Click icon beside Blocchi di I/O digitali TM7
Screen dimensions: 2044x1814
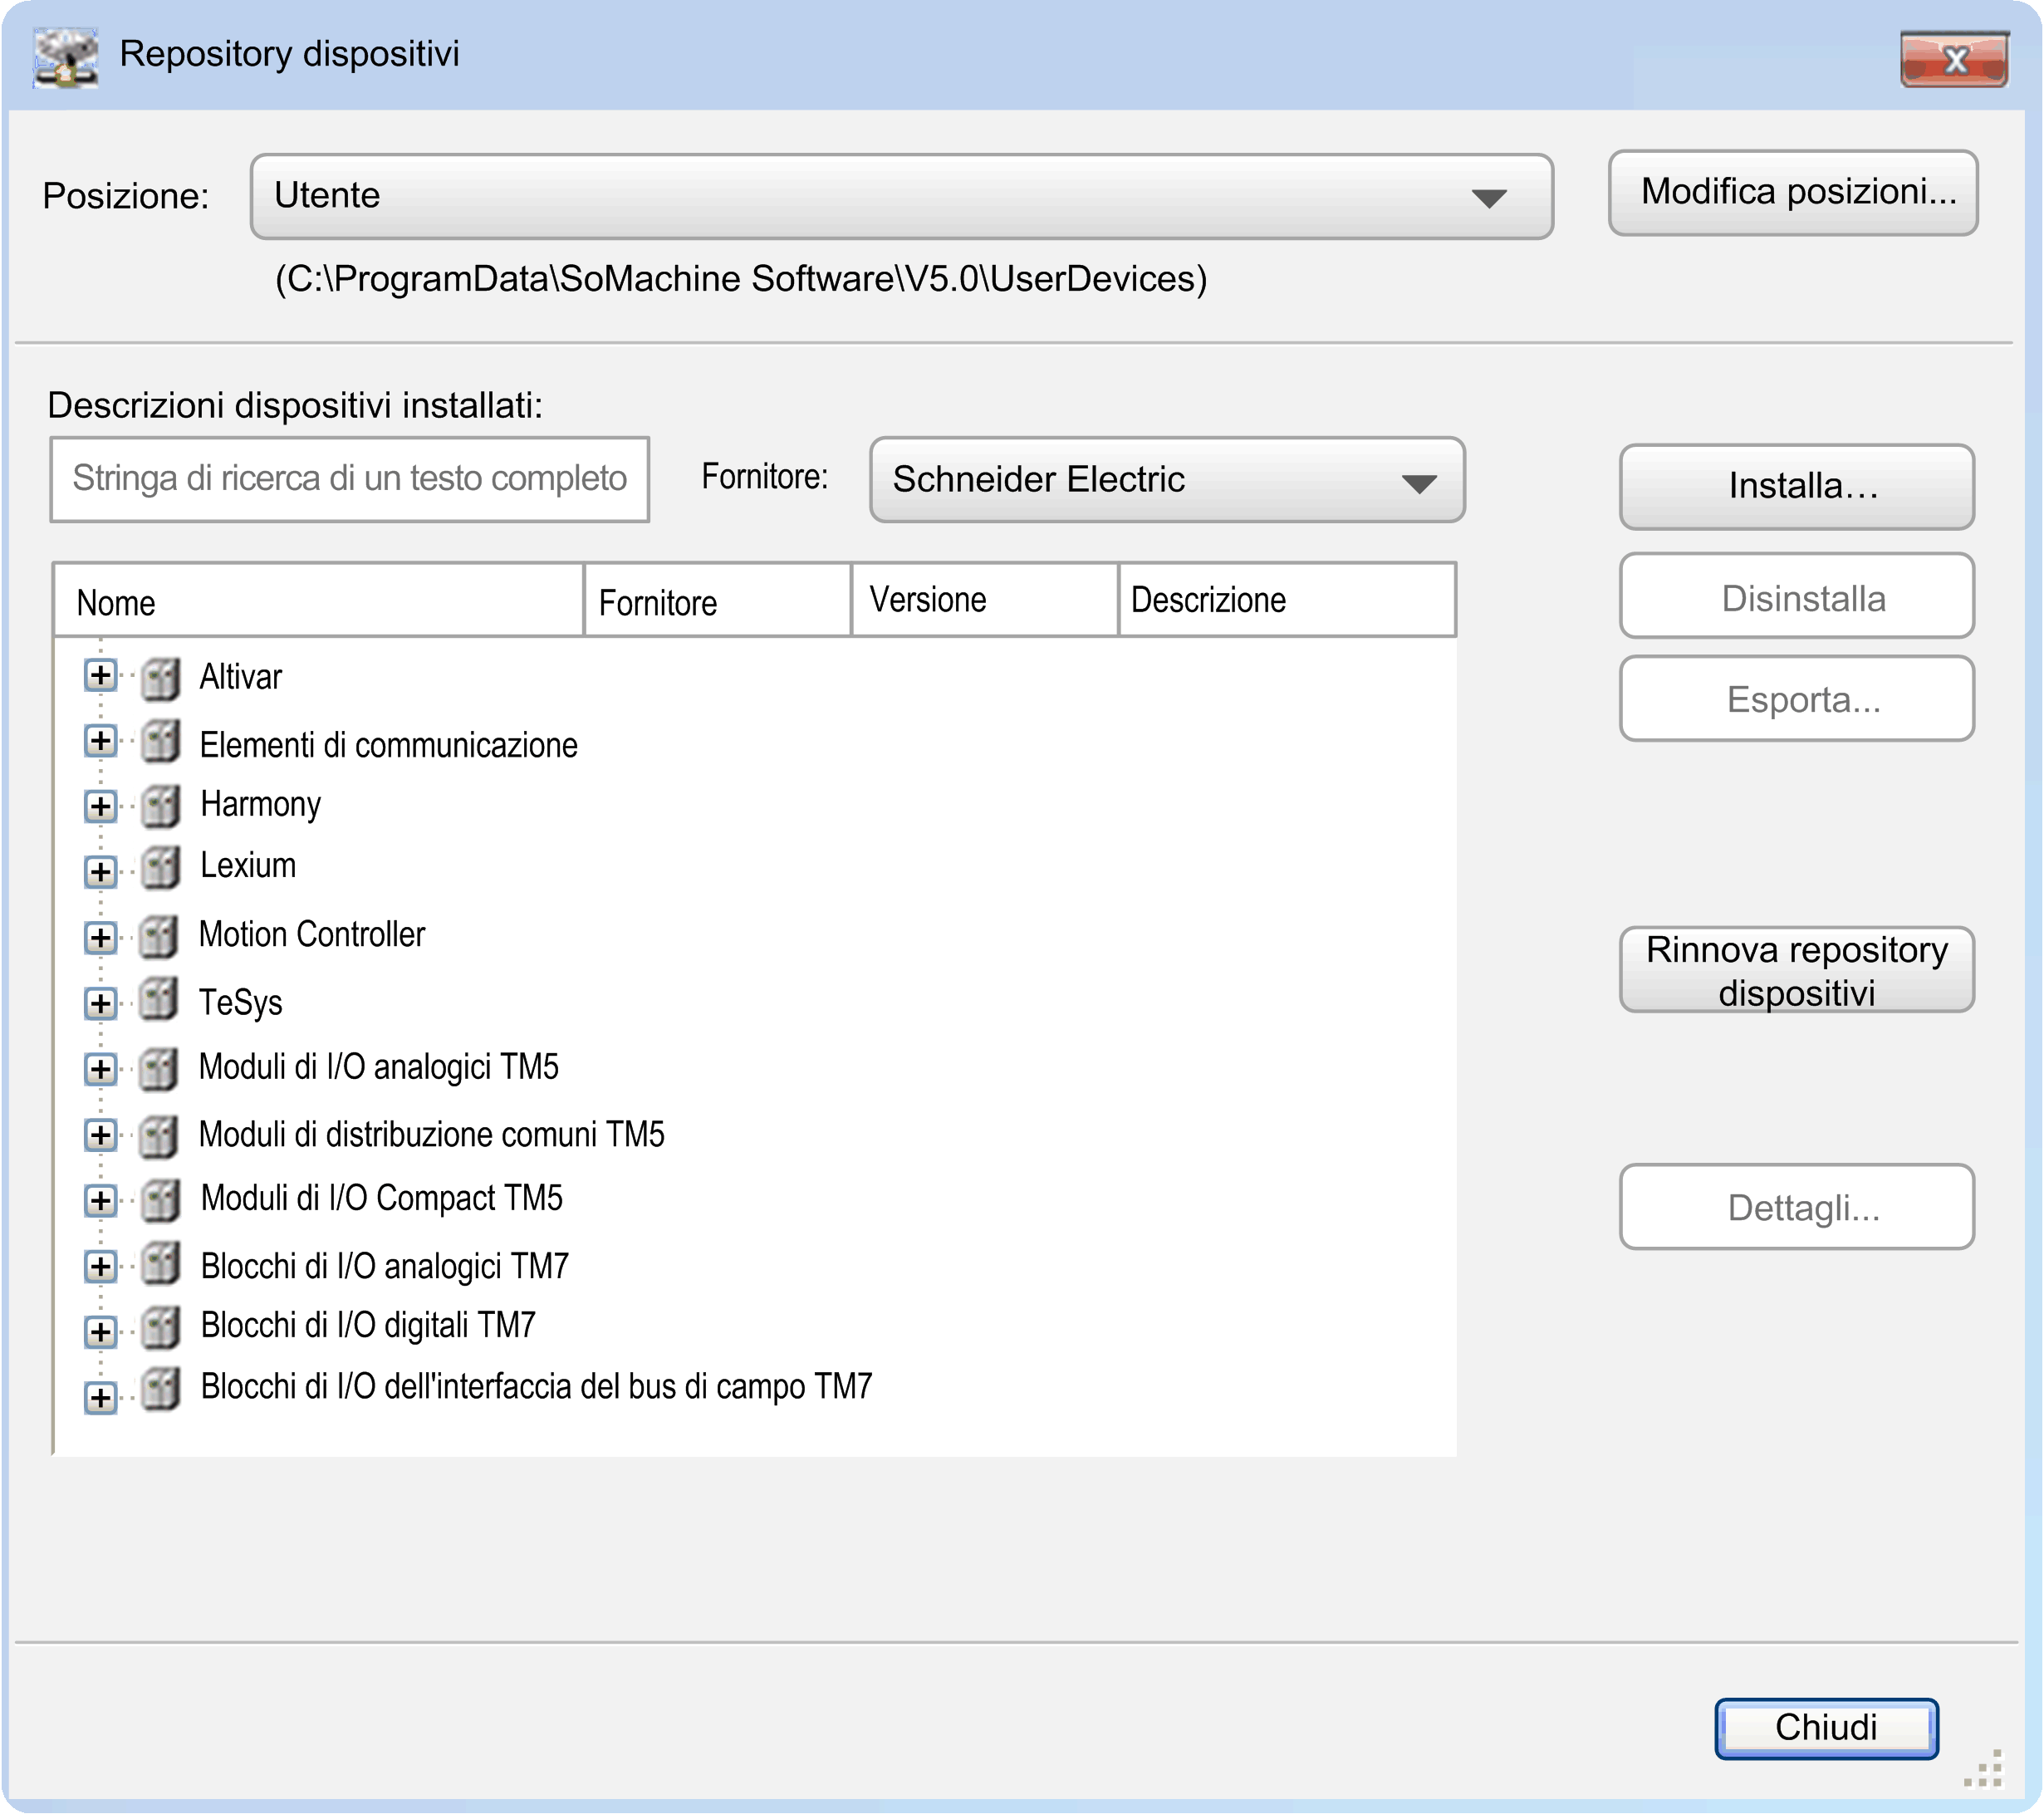point(160,1327)
